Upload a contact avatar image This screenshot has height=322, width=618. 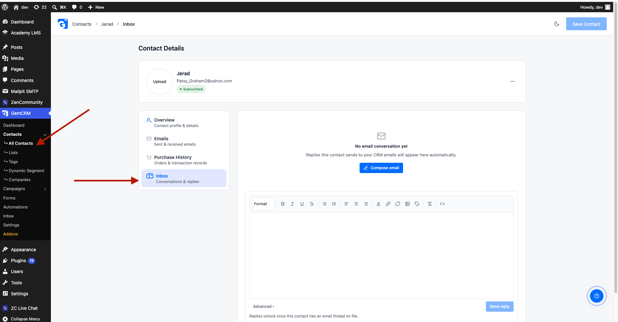pos(159,81)
